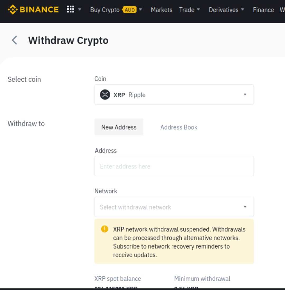Click the Network field label

coord(106,191)
